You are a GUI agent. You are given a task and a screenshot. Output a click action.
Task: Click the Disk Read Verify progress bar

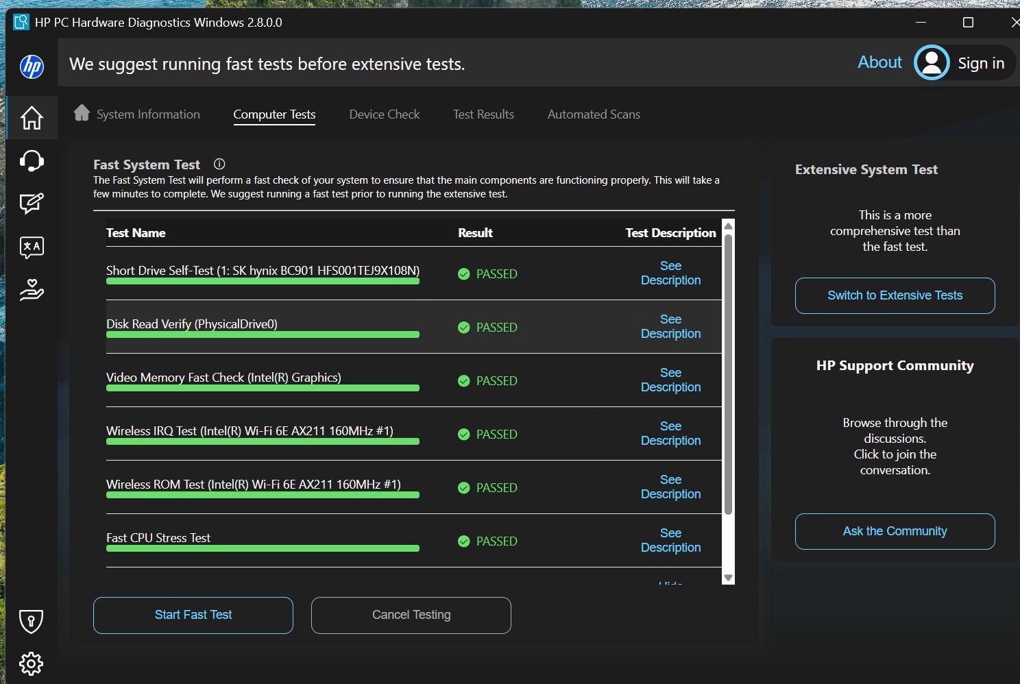tap(263, 334)
